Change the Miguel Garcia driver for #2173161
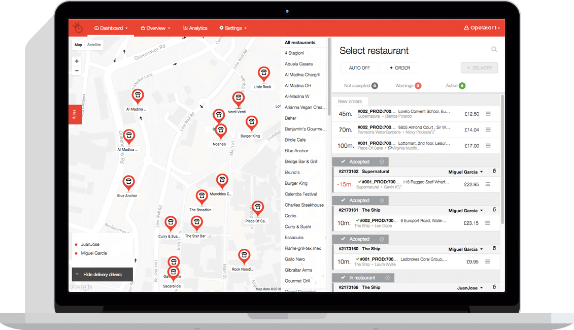 pyautogui.click(x=465, y=211)
